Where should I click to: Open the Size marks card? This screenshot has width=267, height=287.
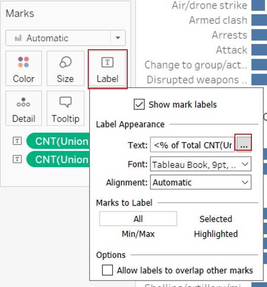click(x=65, y=68)
